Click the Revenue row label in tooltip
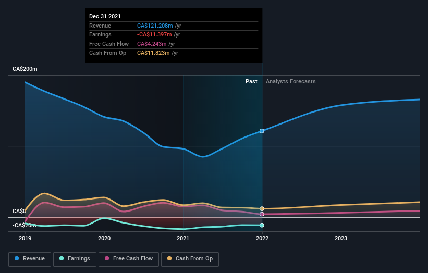The height and width of the screenshot is (273, 428). (100, 26)
